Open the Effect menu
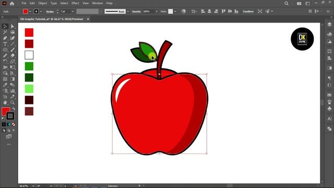 (x=75, y=3)
